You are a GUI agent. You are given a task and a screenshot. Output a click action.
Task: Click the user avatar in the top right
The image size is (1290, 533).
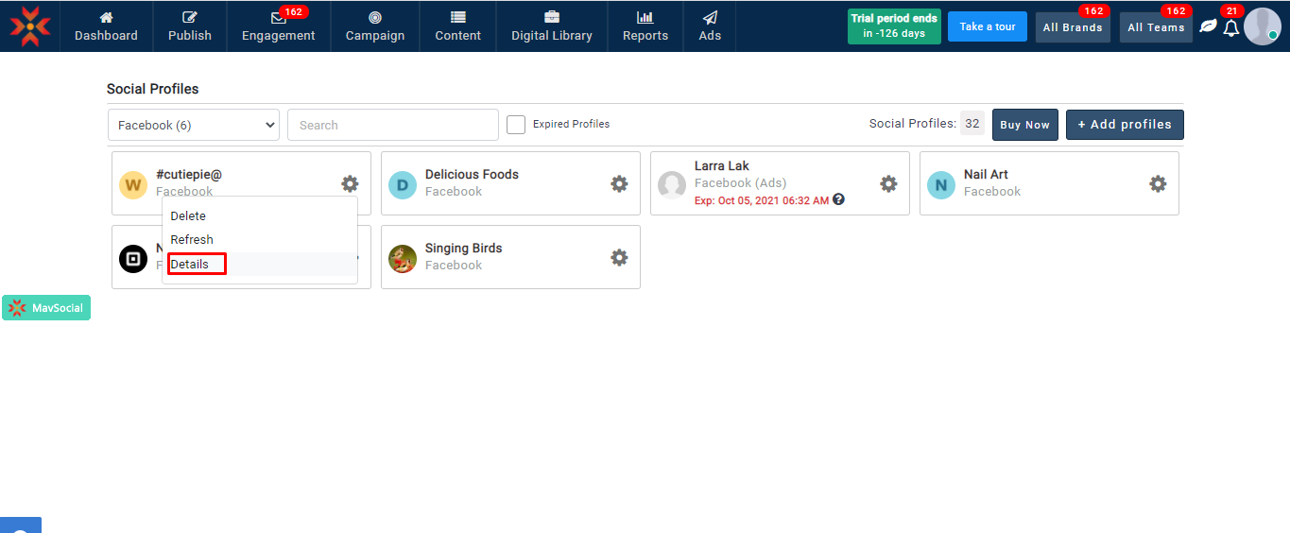[1262, 26]
